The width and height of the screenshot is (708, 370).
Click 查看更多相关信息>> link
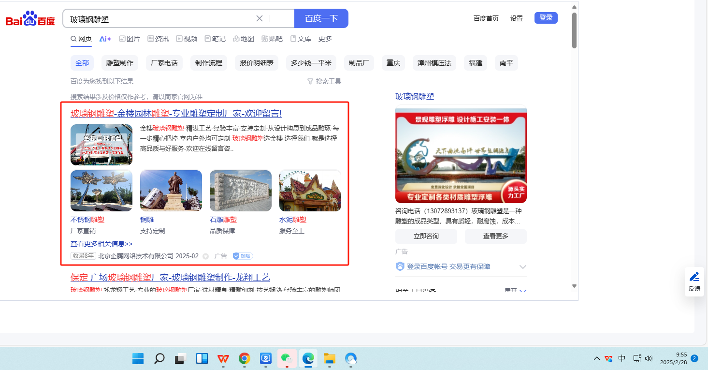[x=101, y=244]
